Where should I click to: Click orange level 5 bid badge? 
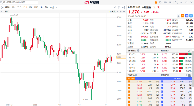(129, 95)
